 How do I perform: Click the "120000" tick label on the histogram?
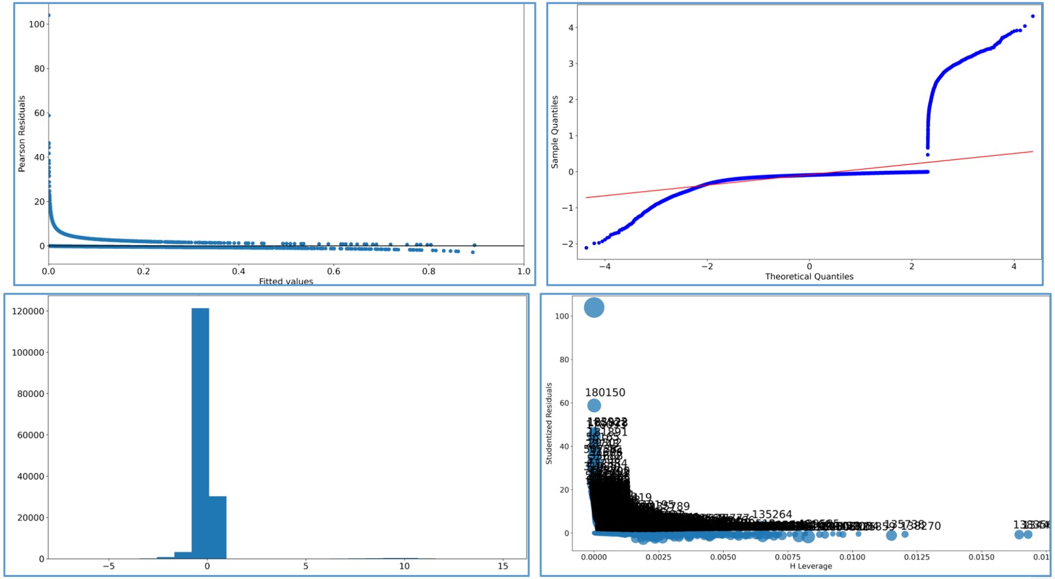(28, 311)
